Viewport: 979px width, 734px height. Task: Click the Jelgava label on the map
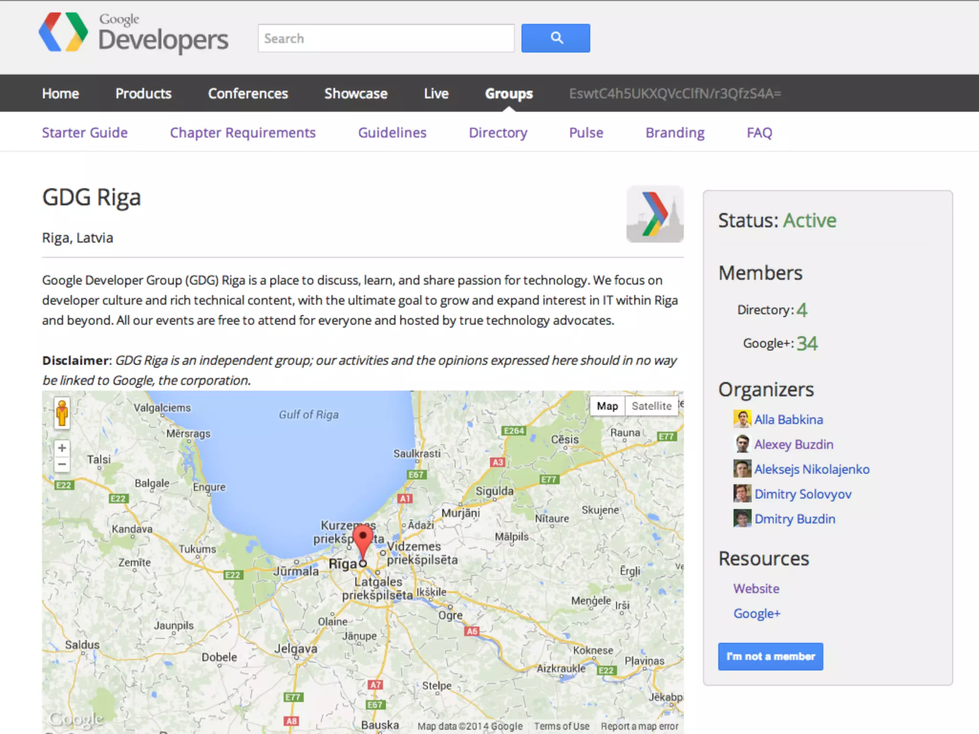point(295,648)
